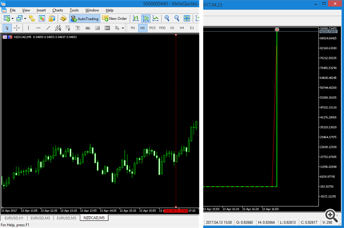Open the Market Watch folders icon
Screen dimensions: 344x228
click(x=32, y=18)
